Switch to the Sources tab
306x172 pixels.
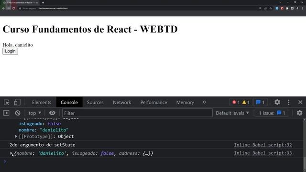coord(95,102)
